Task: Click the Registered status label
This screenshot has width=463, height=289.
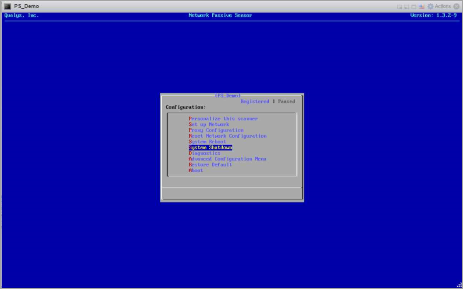Action: coord(255,101)
